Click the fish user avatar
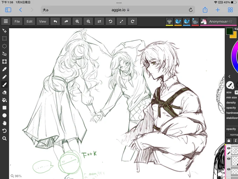This screenshot has width=238, height=179. [195, 21]
